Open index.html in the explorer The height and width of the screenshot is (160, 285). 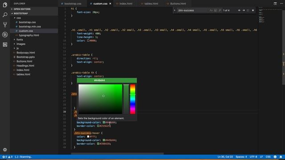23,70
